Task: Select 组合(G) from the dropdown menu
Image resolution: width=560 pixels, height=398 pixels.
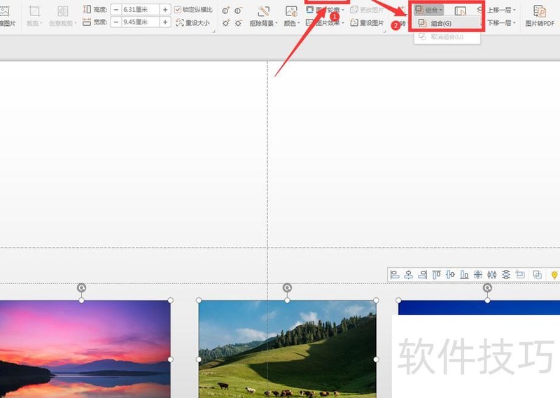Action: tap(440, 23)
